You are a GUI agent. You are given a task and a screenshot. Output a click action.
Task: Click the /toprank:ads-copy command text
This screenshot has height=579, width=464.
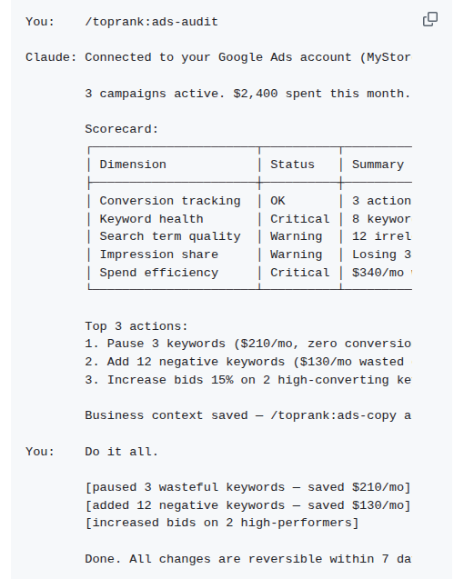333,415
